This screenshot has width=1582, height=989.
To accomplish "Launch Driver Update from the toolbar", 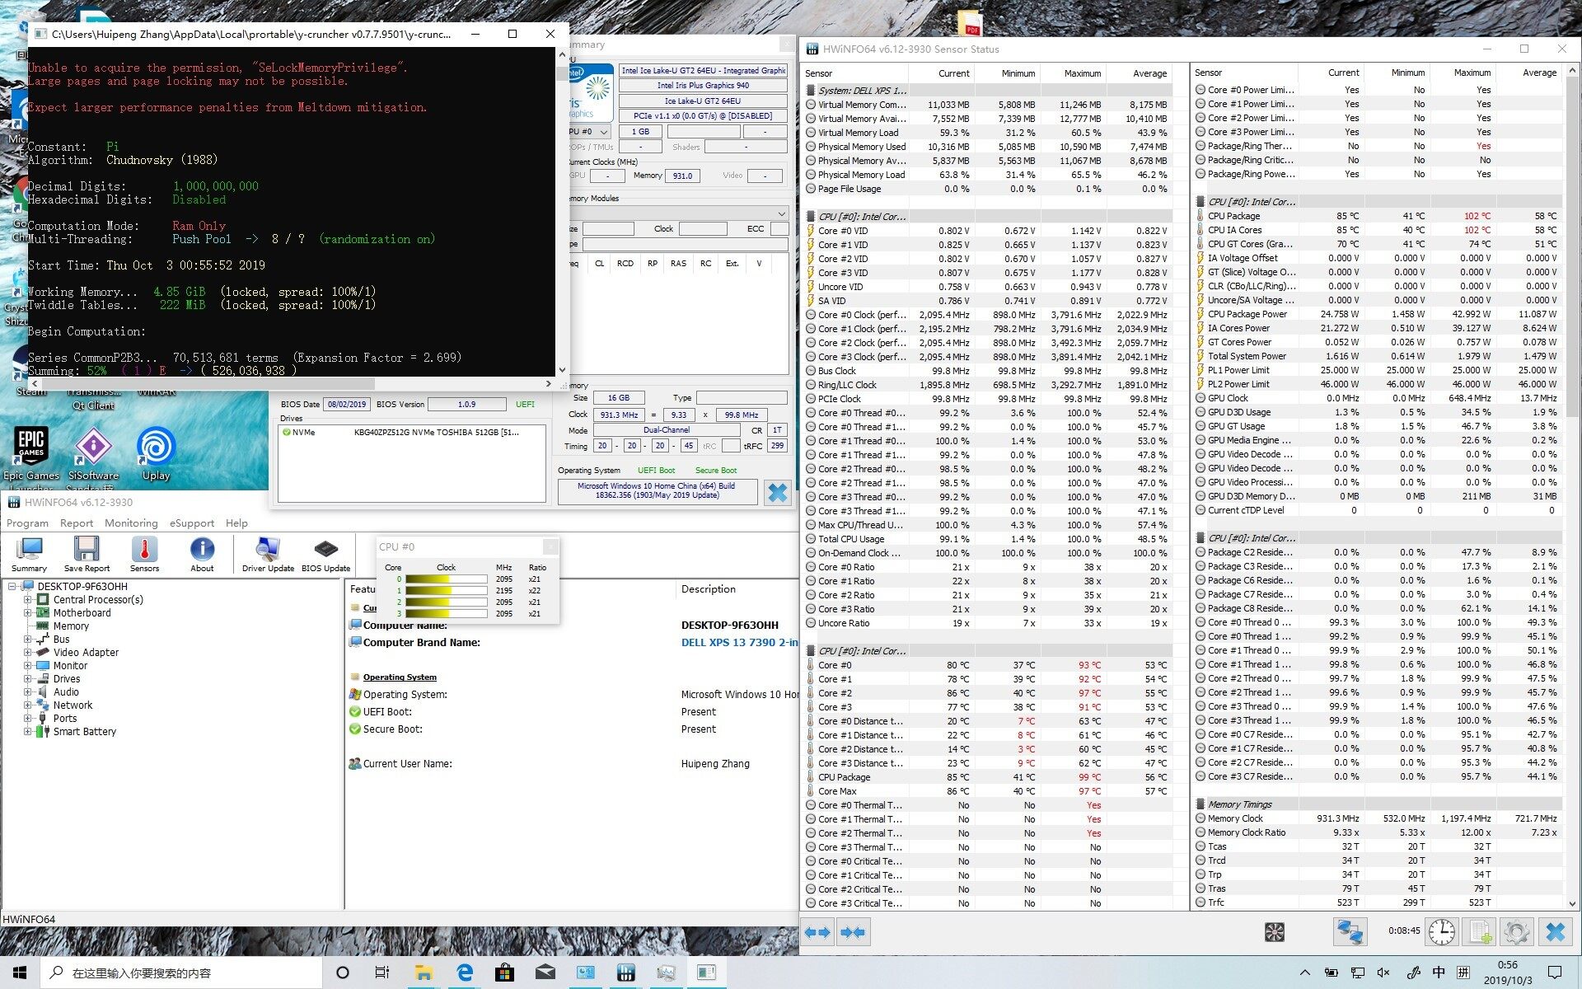I will 268,554.
